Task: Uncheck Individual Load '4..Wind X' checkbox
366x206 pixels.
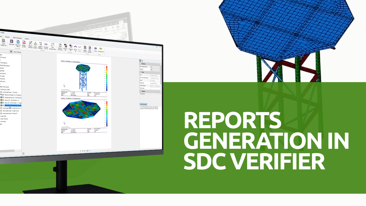Action: pyautogui.click(x=1, y=113)
